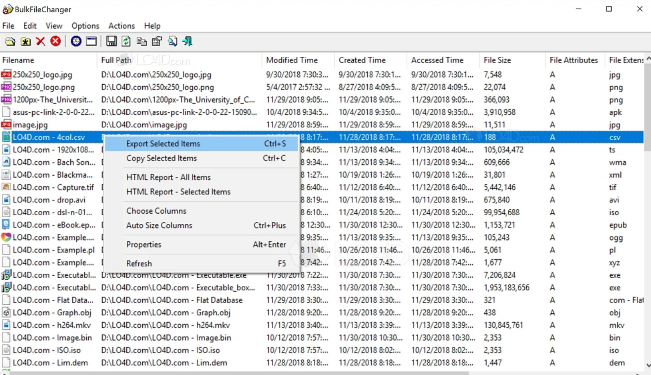Open the File menu
The height and width of the screenshot is (375, 651).
tap(8, 26)
